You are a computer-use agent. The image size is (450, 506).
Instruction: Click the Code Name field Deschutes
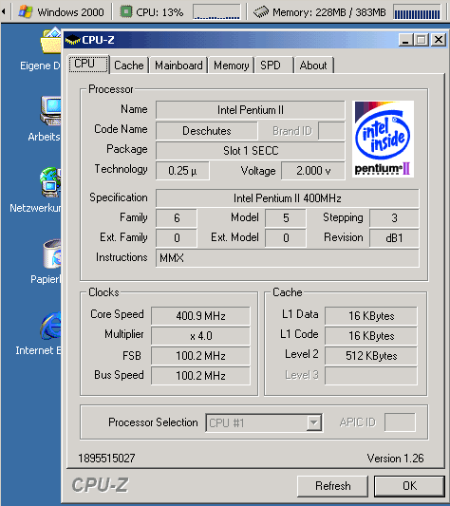(x=207, y=131)
